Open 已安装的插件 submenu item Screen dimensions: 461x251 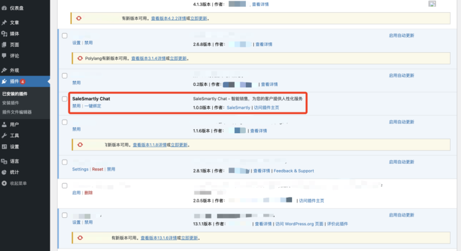pos(15,94)
